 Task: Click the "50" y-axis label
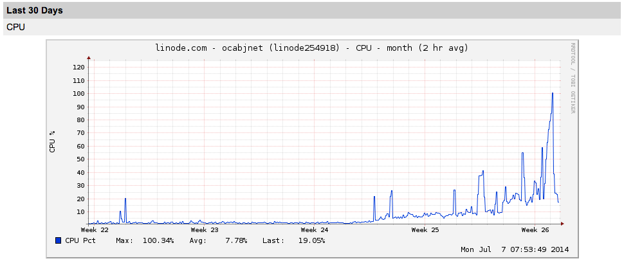(81, 159)
